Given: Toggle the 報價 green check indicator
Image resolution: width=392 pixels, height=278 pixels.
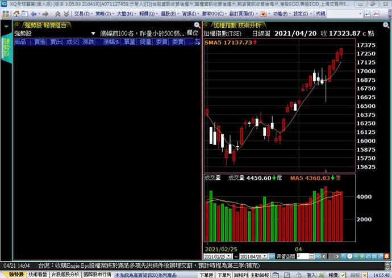Looking at the screenshot, I should click(343, 275).
